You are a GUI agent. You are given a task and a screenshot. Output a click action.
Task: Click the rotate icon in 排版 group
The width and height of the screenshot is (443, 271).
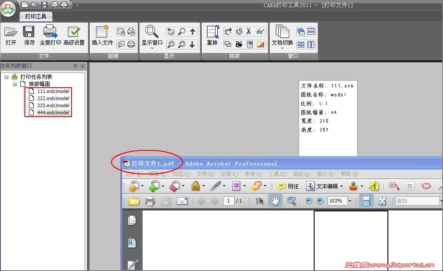239,32
